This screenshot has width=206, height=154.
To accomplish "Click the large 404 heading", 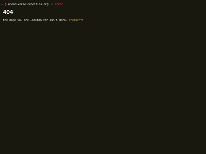I will 8,12.
